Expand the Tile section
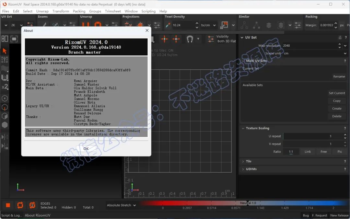Screen dimensions: 350x219 (243, 161)
